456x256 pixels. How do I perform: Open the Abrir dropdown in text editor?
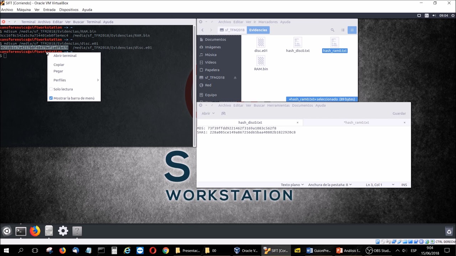tap(208, 113)
